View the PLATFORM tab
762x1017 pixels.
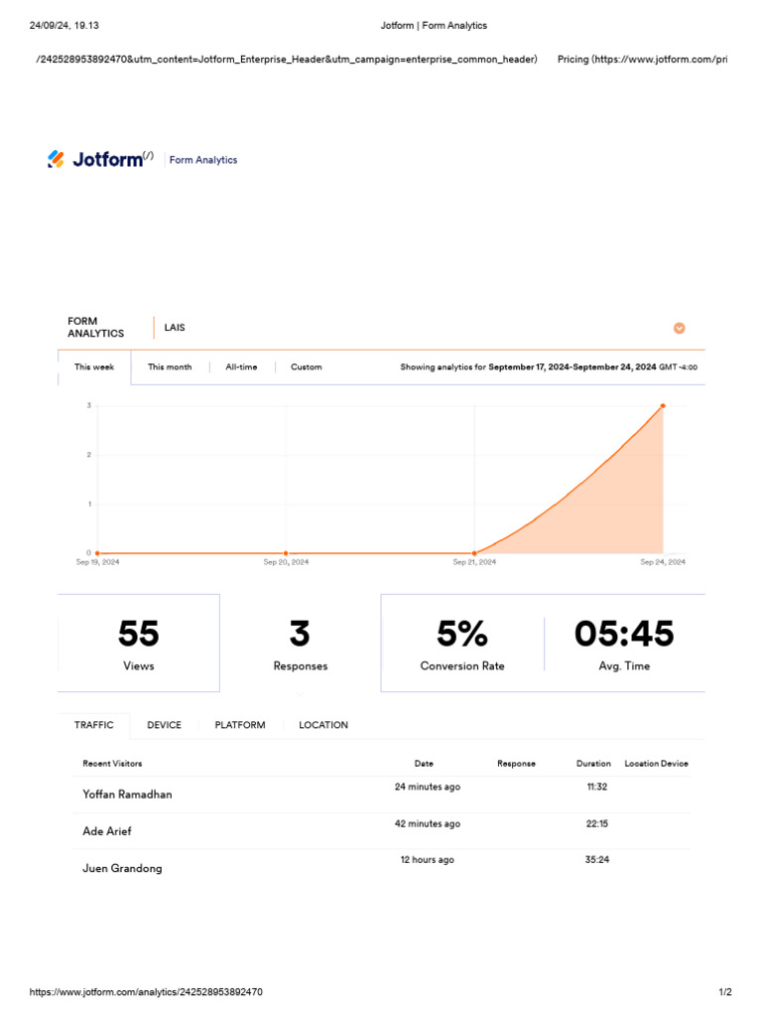(x=240, y=725)
